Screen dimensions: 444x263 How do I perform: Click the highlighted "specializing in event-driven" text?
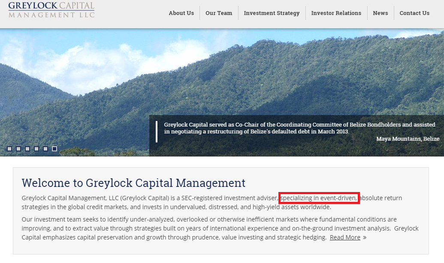coord(319,198)
